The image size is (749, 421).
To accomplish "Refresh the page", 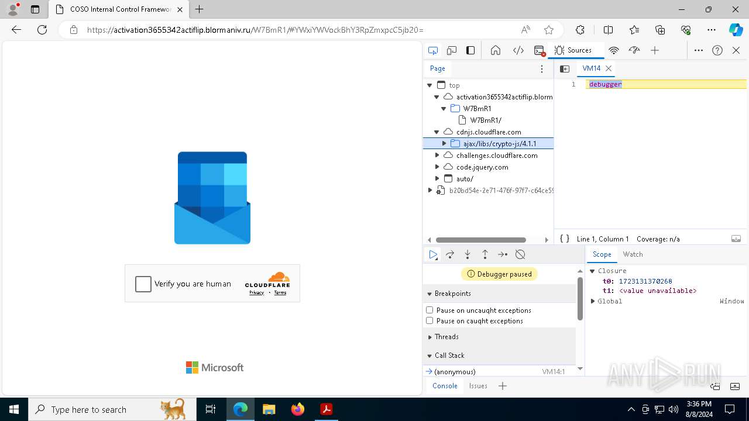I will tap(42, 30).
